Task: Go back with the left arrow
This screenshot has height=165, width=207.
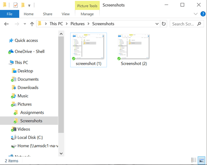Action: [x=7, y=24]
